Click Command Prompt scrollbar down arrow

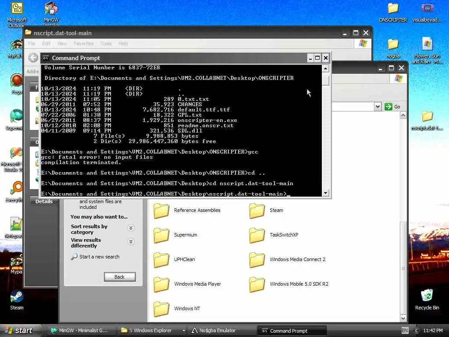click(x=325, y=193)
